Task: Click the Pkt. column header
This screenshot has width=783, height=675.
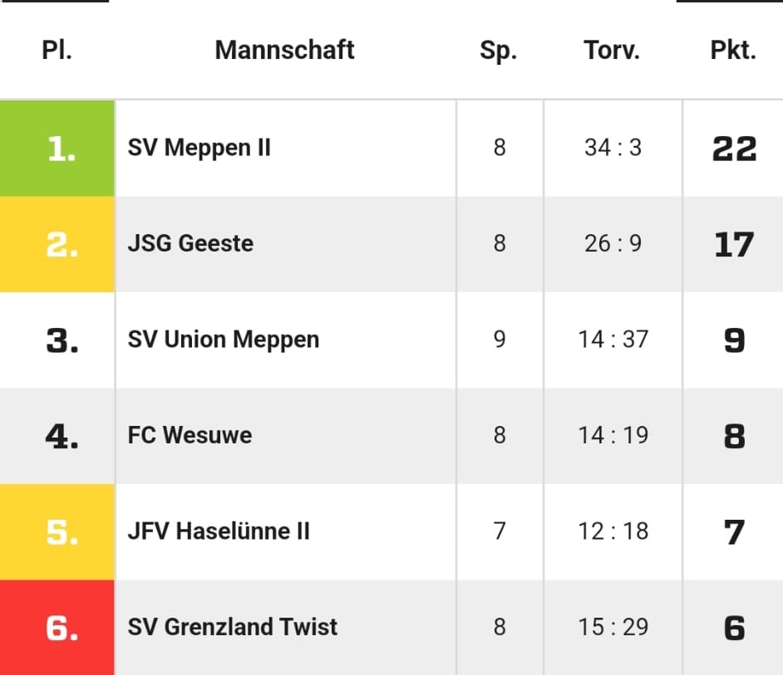Action: (x=733, y=50)
